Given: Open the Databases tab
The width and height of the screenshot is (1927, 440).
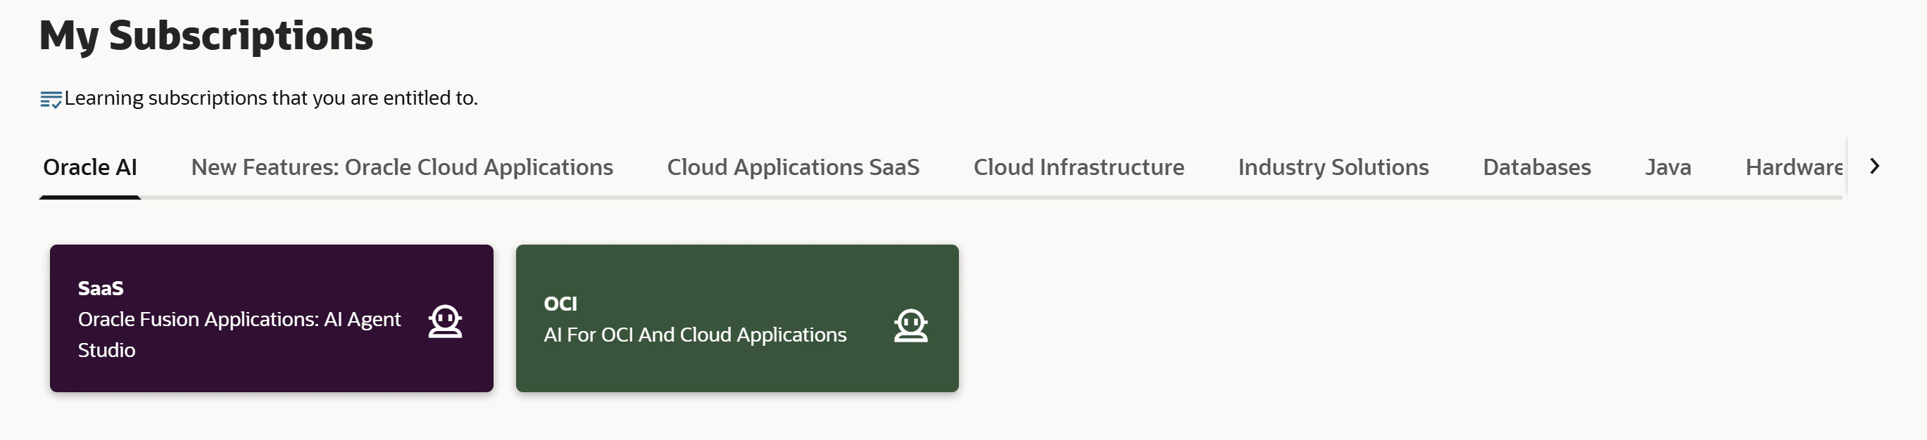Looking at the screenshot, I should [1536, 167].
